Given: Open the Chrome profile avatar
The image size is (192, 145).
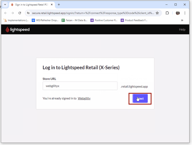Looking at the screenshot, I should click(178, 13).
